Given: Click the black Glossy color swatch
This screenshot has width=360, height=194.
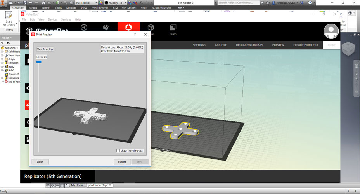Looking at the screenshot, I should pyautogui.click(x=106, y=3).
